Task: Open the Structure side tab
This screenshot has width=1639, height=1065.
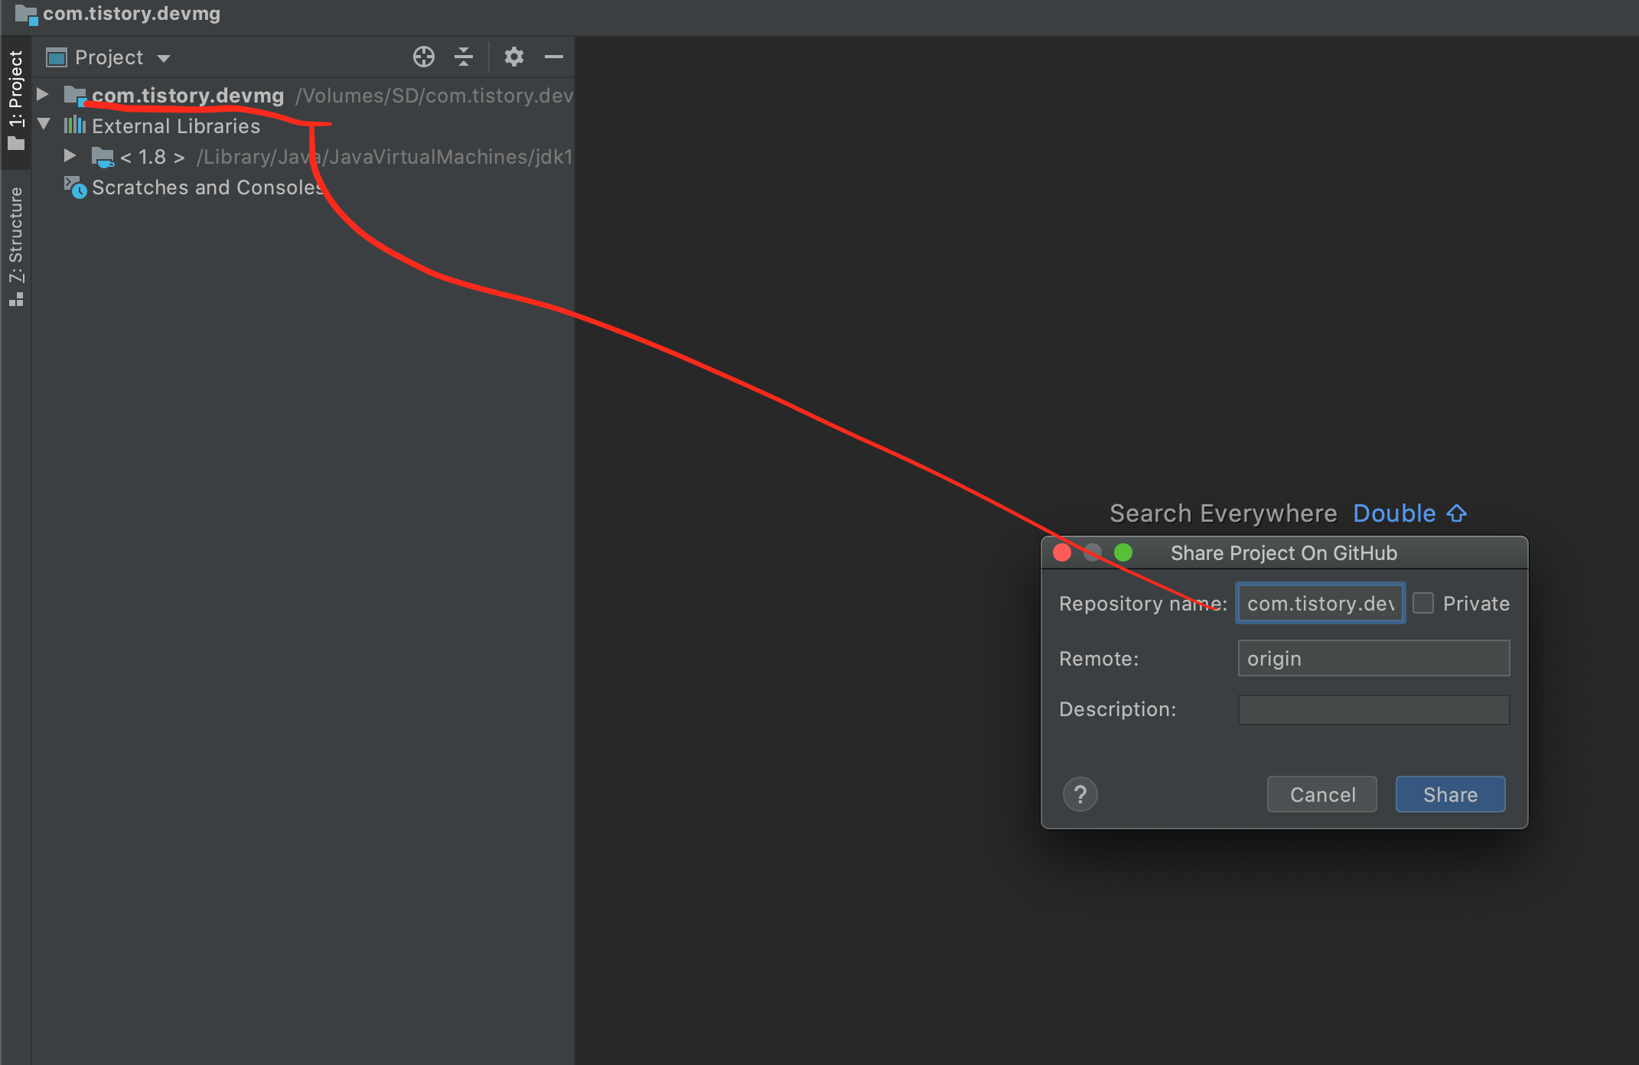Action: [x=15, y=245]
